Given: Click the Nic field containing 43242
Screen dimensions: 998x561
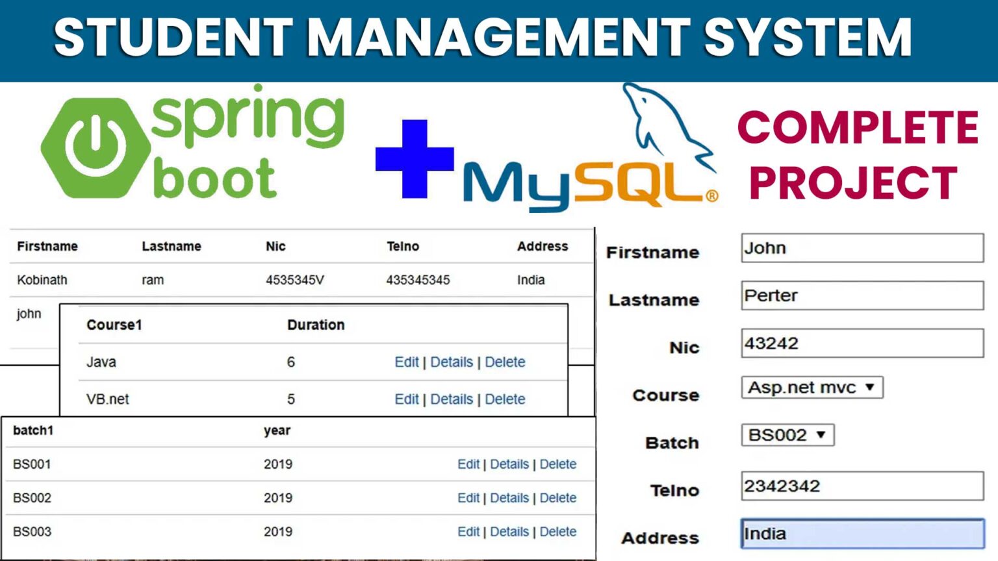Looking at the screenshot, I should click(862, 343).
